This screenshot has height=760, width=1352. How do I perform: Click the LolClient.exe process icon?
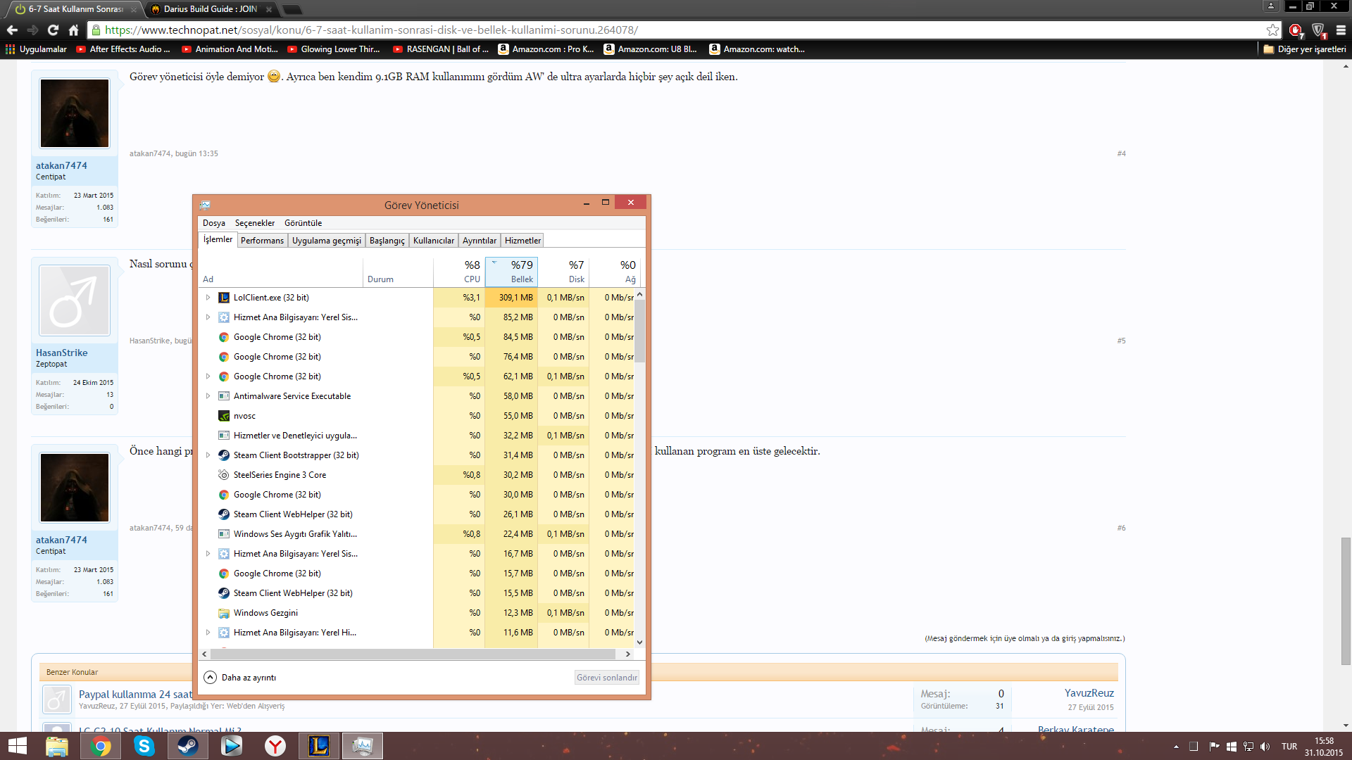click(224, 298)
